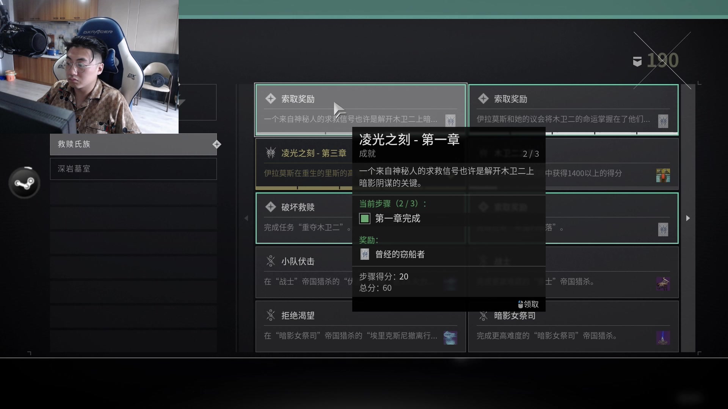Click the diamond icon on the highlighted 索取奖励 card

(x=270, y=99)
